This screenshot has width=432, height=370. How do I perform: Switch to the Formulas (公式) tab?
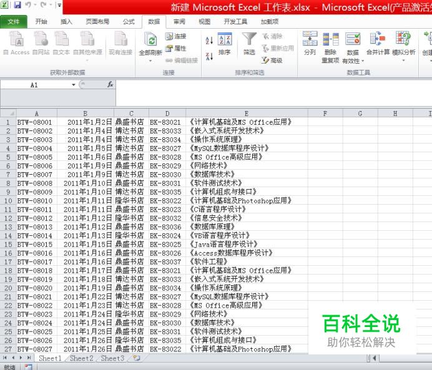tap(129, 21)
